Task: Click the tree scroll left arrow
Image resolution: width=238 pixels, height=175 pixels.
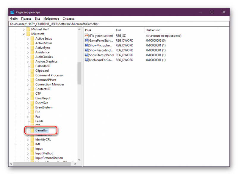Action: [x=11, y=164]
